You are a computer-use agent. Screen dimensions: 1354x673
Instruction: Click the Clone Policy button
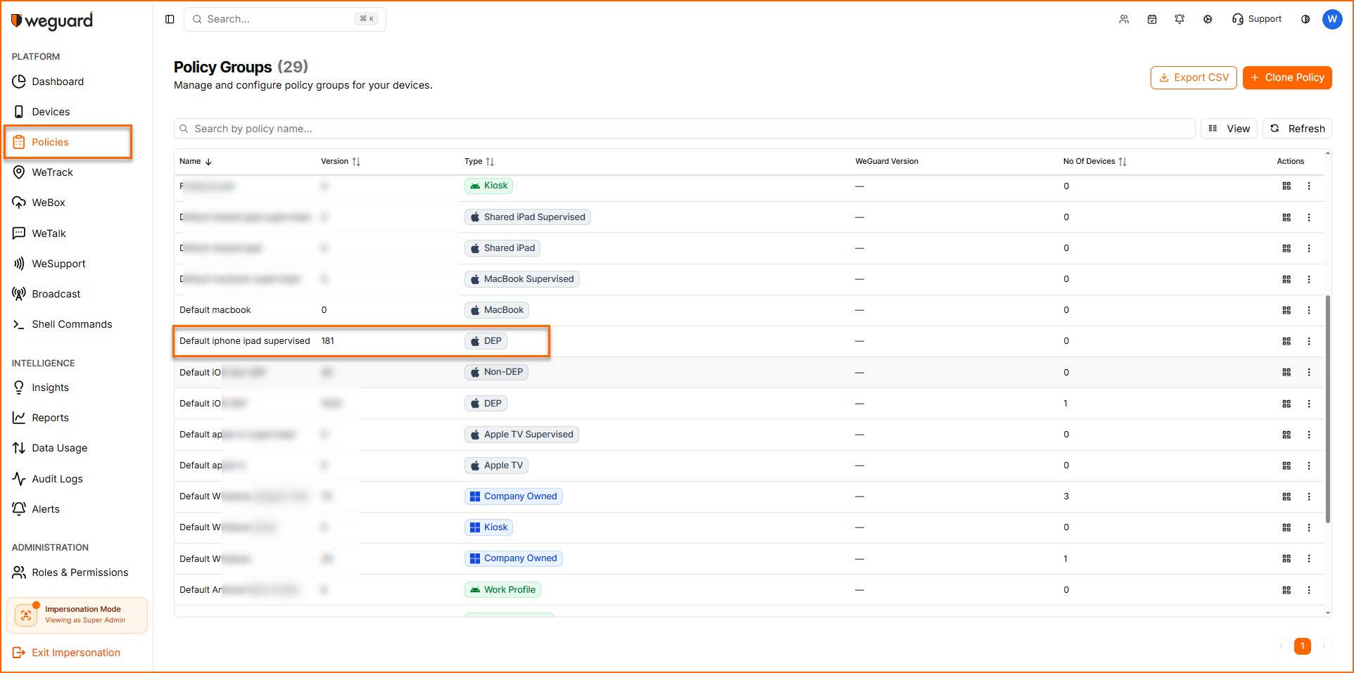(x=1286, y=77)
